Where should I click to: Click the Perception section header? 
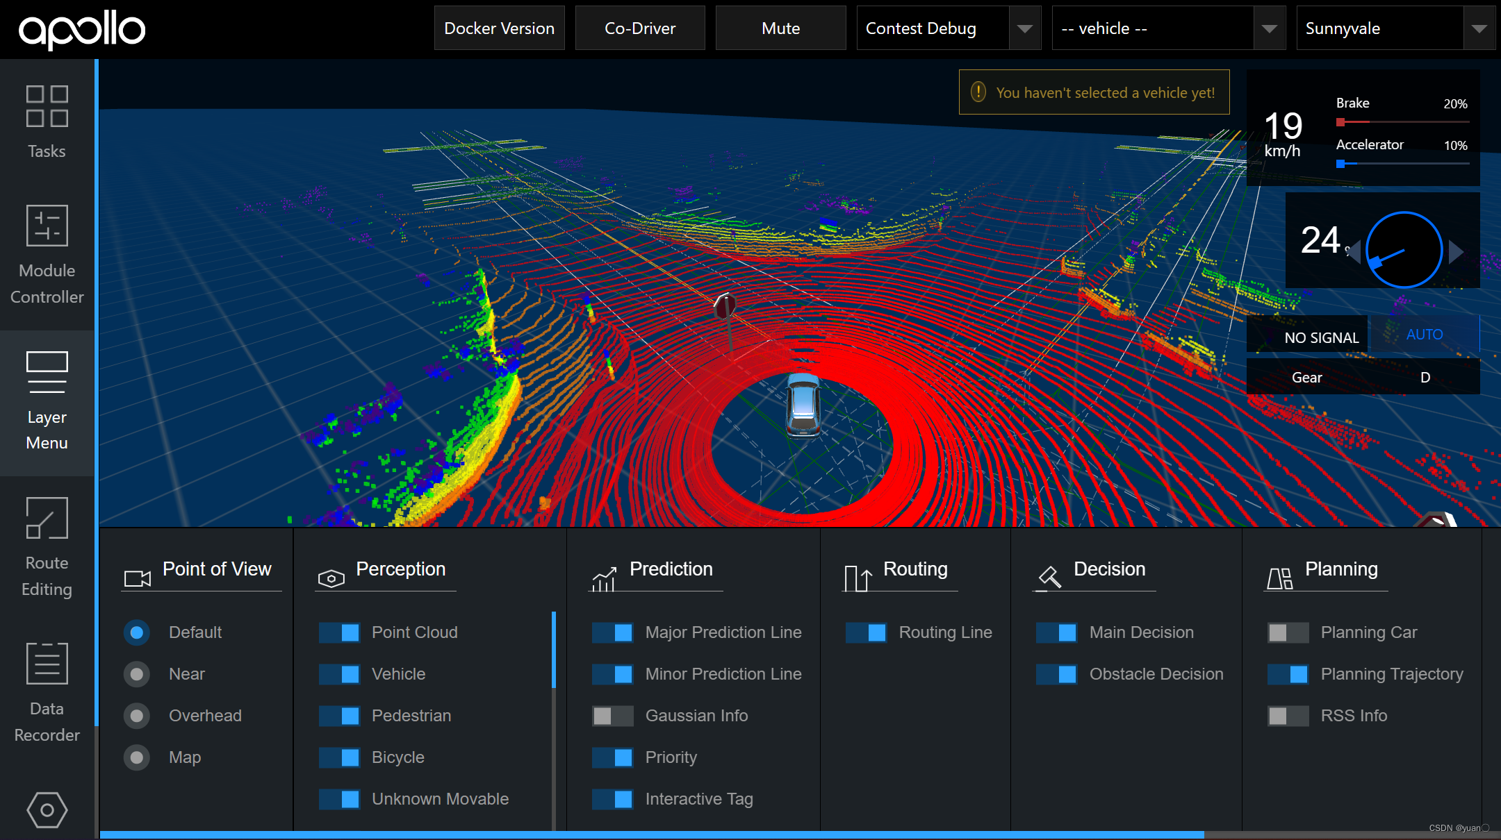coord(400,569)
